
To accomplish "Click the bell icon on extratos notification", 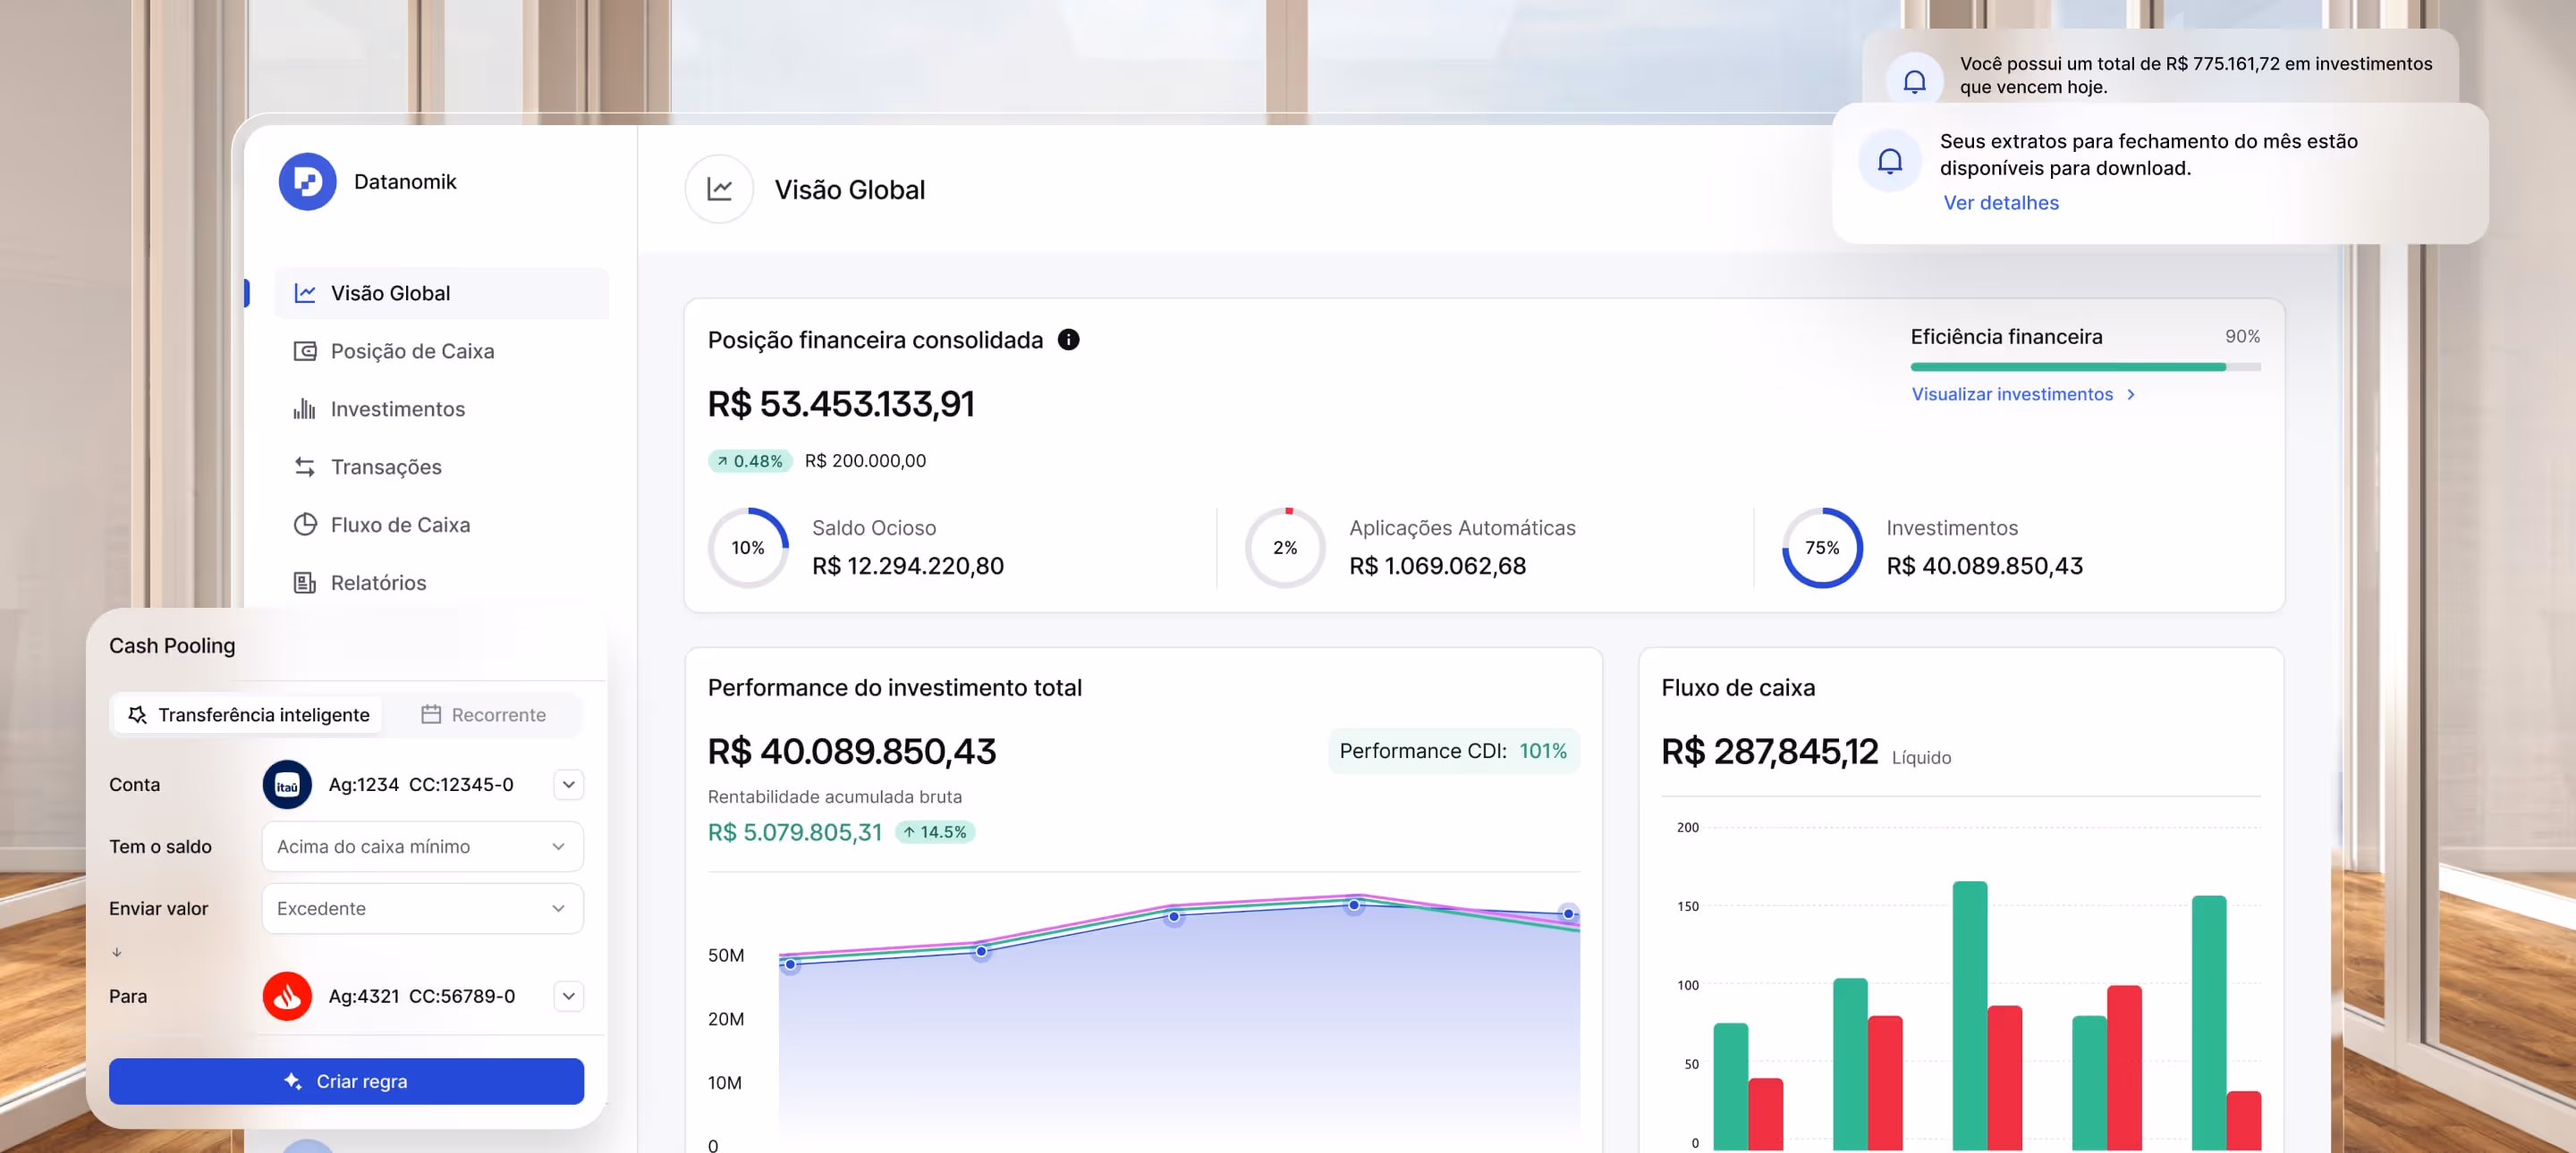I will (1888, 161).
